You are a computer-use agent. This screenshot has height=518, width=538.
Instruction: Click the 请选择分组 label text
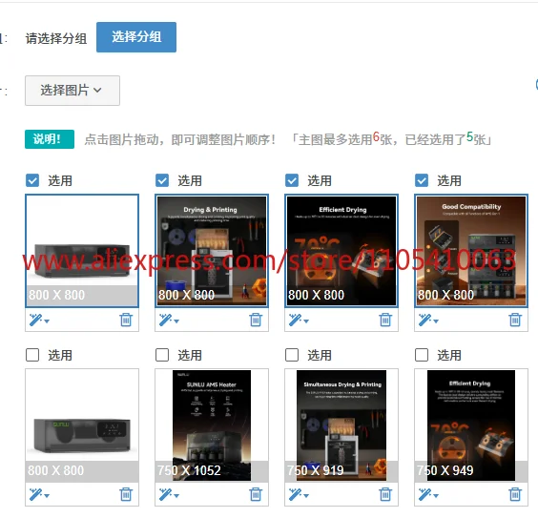(x=56, y=38)
